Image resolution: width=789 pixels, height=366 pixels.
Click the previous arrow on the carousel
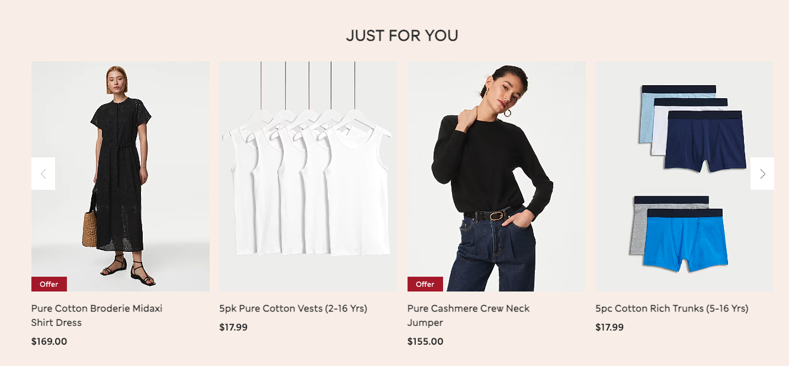point(43,174)
